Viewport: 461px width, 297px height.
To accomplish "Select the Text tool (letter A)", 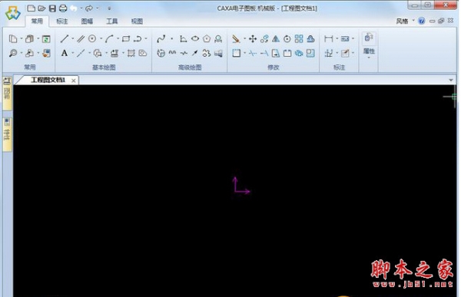I will pyautogui.click(x=65, y=53).
